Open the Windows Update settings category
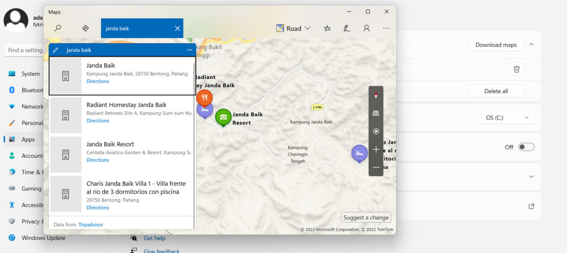 [x=43, y=238]
